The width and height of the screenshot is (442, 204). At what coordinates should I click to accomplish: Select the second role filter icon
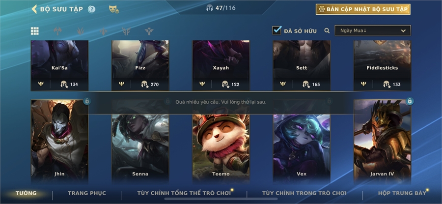(81, 31)
